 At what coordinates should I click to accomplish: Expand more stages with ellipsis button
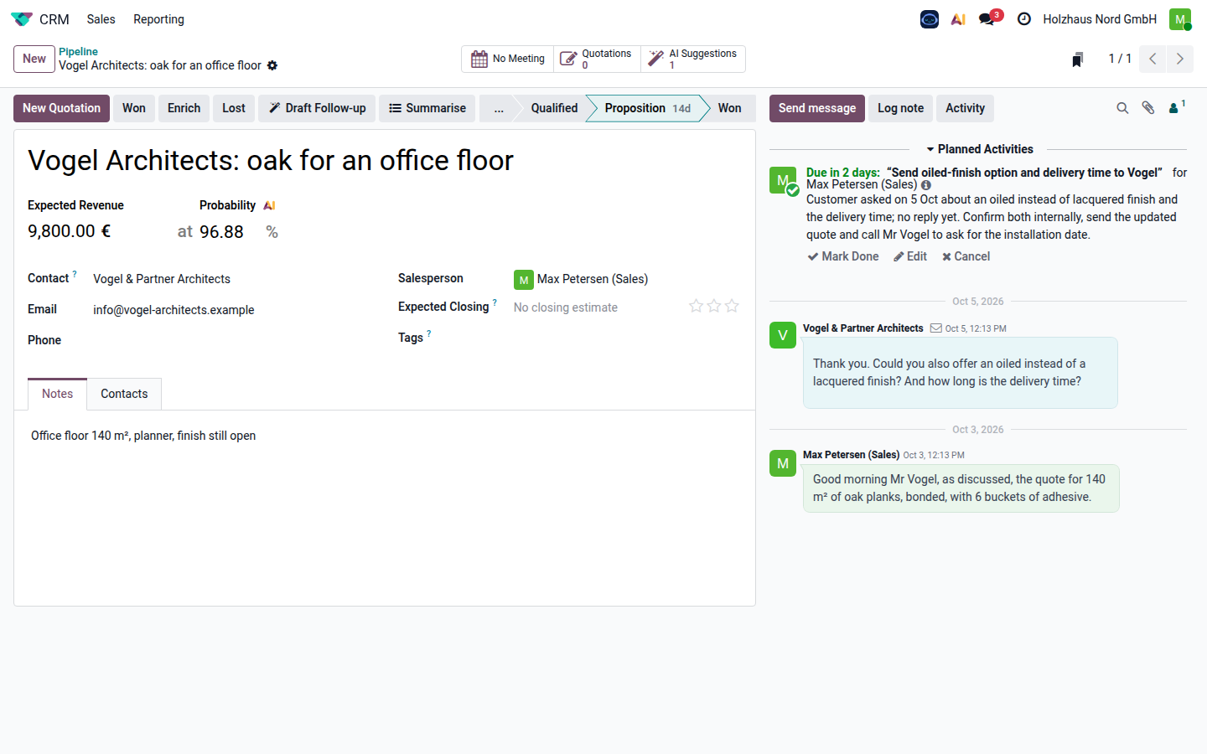499,108
